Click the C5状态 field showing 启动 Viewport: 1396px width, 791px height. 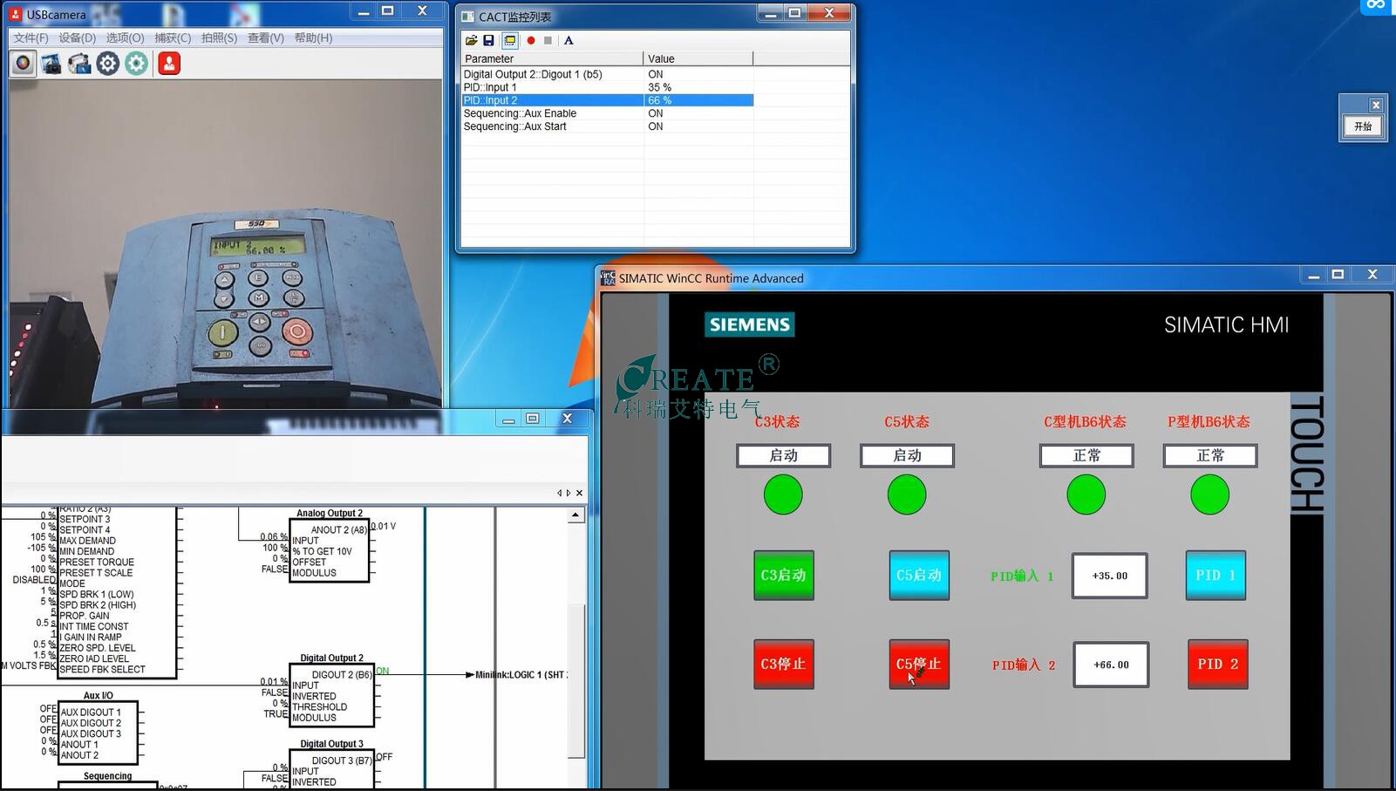click(x=907, y=455)
